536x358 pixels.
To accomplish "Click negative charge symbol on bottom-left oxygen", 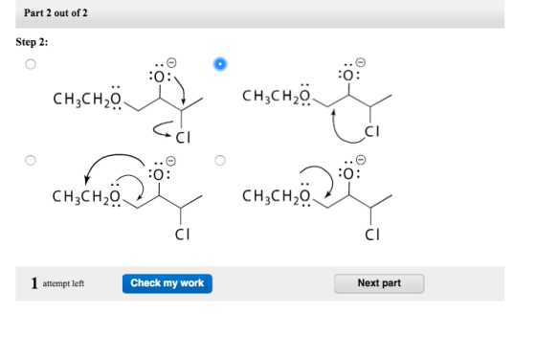I will coord(170,161).
